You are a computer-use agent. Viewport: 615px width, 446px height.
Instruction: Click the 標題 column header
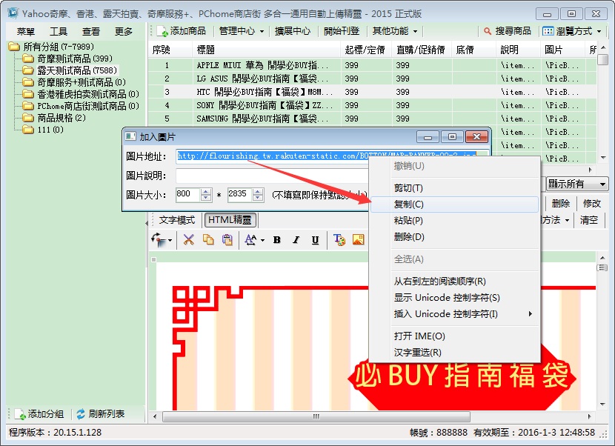[267, 50]
